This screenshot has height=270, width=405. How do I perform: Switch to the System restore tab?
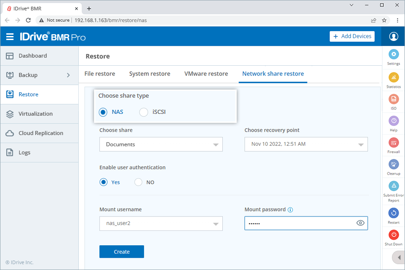point(149,74)
